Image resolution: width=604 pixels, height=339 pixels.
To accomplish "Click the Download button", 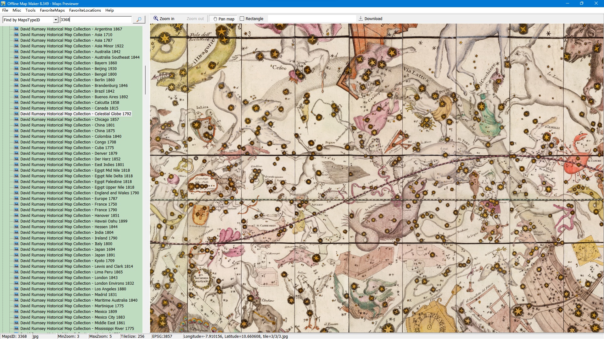I will point(371,19).
